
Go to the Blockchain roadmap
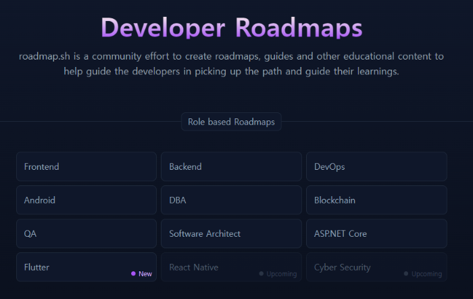[x=376, y=200]
